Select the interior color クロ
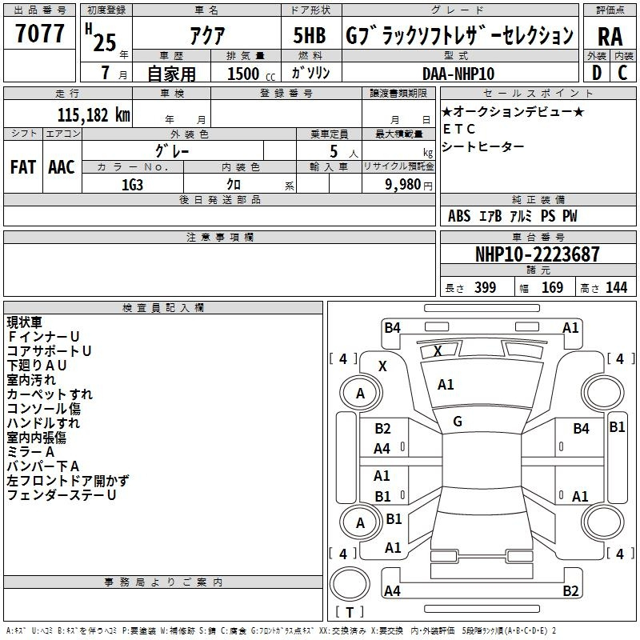This screenshot has height=640, width=640. [234, 185]
